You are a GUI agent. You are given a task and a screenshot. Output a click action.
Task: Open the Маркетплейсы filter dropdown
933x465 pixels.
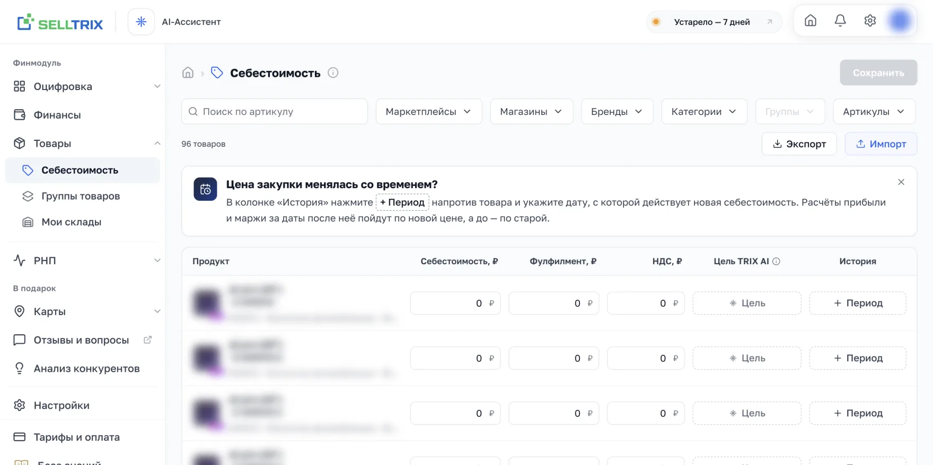click(429, 112)
